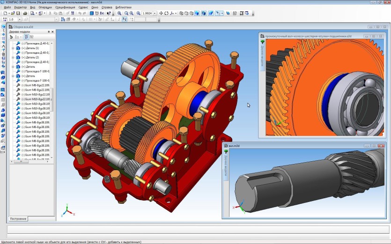Viewport: 391px width, 244px height.
Task: Click the Print icon in toolbar
Action: pyautogui.click(x=25, y=13)
